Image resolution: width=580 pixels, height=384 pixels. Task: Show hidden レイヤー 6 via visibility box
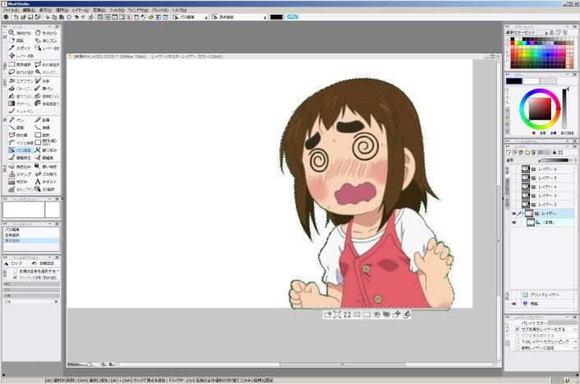[513, 169]
